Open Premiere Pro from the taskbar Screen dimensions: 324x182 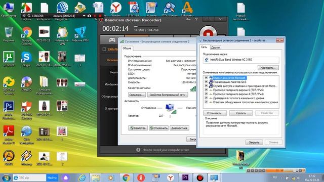point(185,177)
